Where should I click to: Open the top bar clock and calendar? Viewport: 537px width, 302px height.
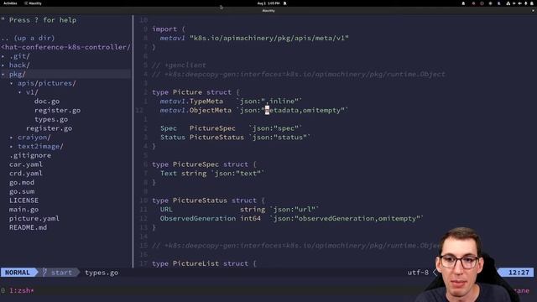[268, 3]
